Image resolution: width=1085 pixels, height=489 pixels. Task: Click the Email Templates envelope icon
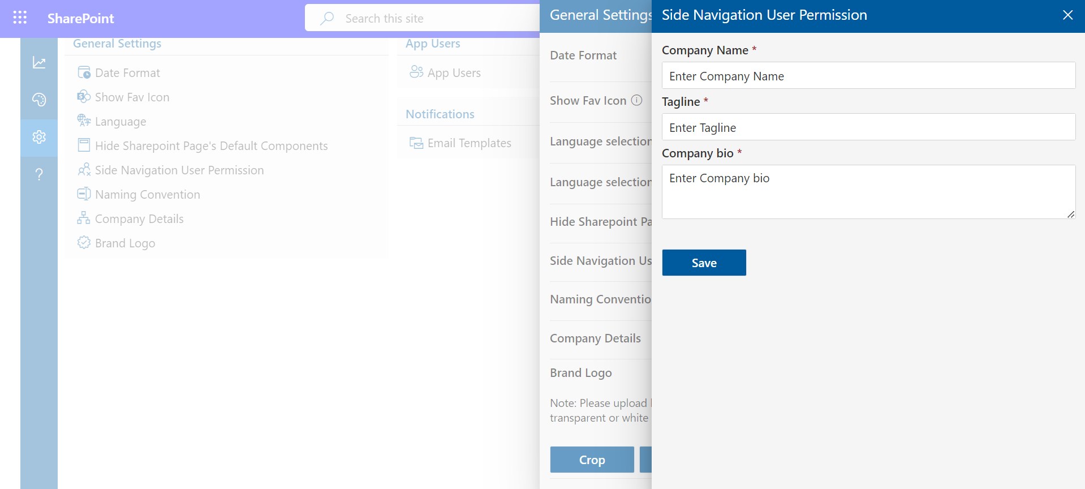click(x=416, y=143)
